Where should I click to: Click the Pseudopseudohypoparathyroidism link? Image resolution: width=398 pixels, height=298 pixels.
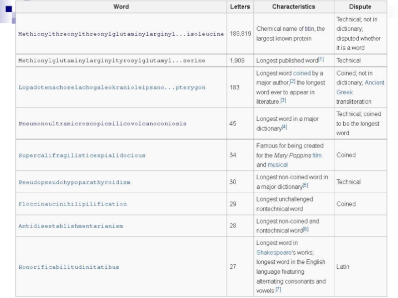74,182
